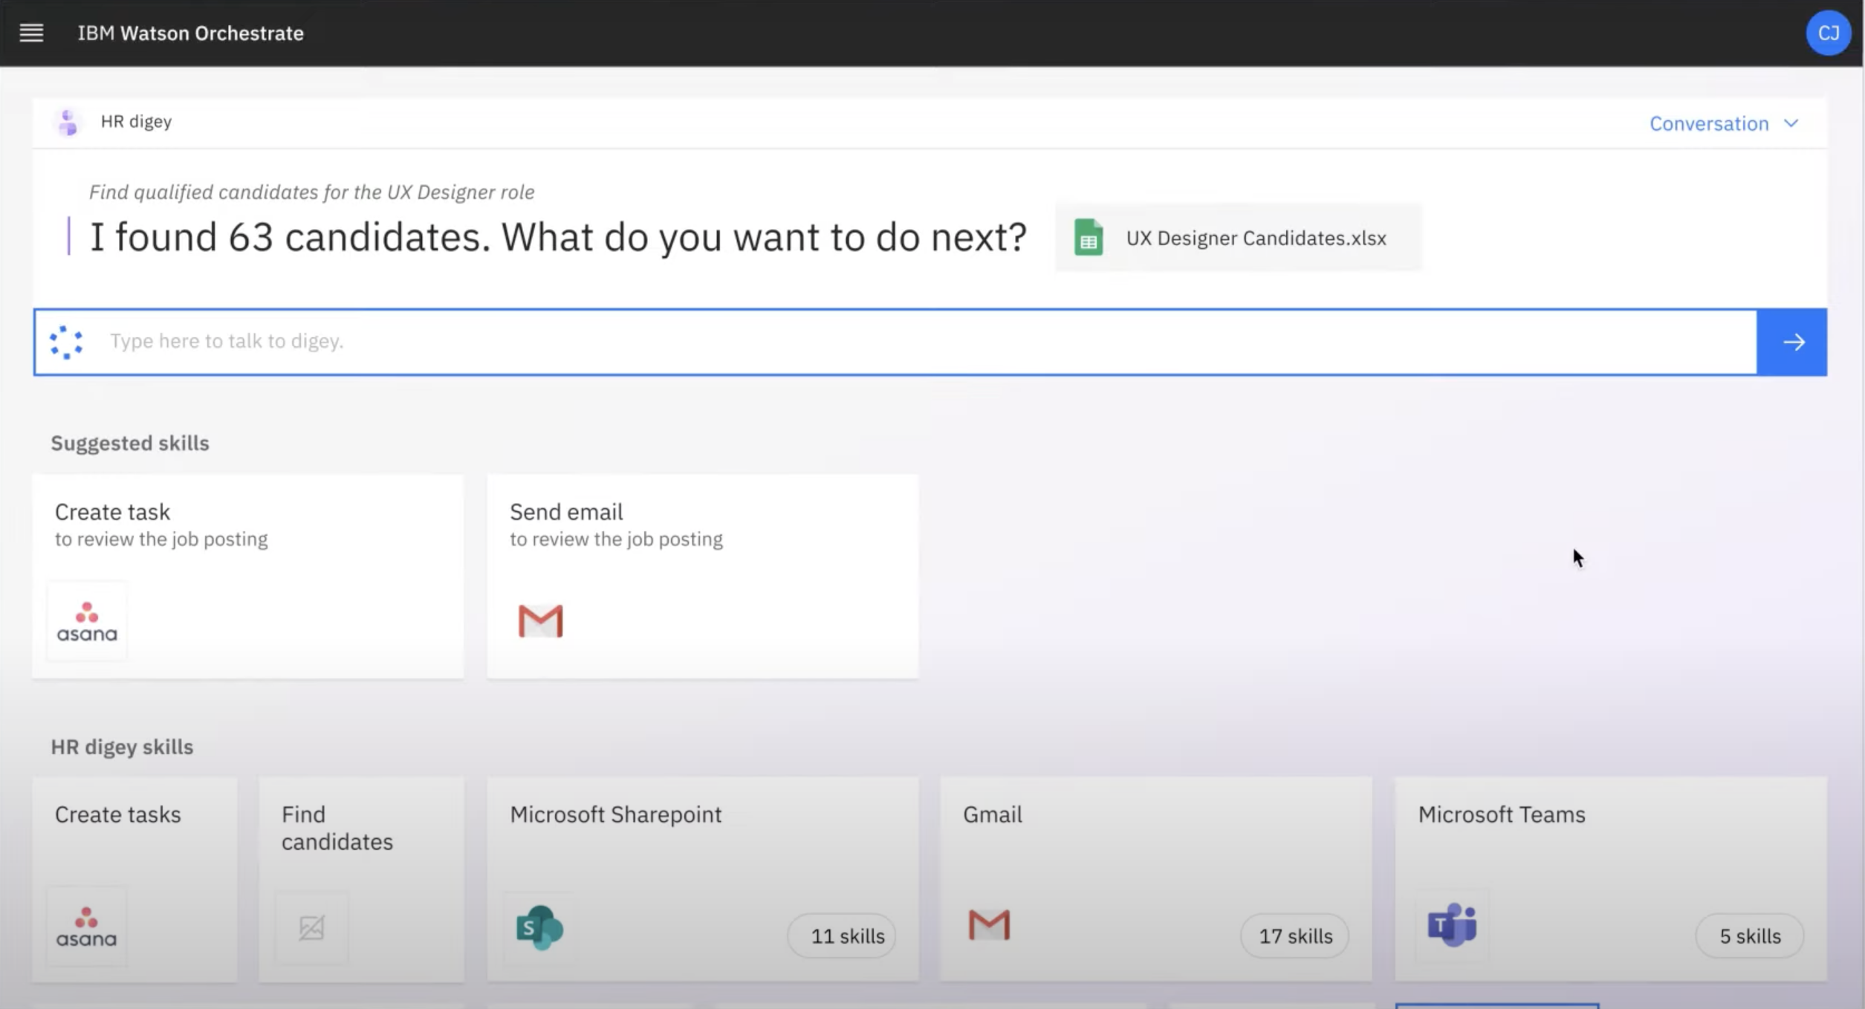Image resolution: width=1865 pixels, height=1009 pixels.
Task: Click the 17 skills badge
Action: [1295, 935]
